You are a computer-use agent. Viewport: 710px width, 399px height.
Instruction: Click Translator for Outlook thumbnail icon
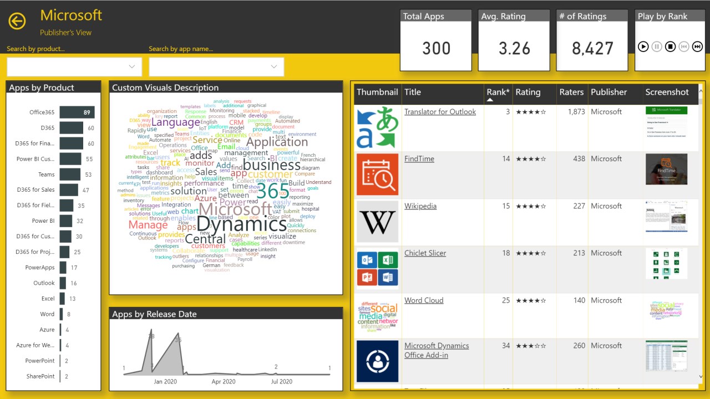pyautogui.click(x=377, y=127)
